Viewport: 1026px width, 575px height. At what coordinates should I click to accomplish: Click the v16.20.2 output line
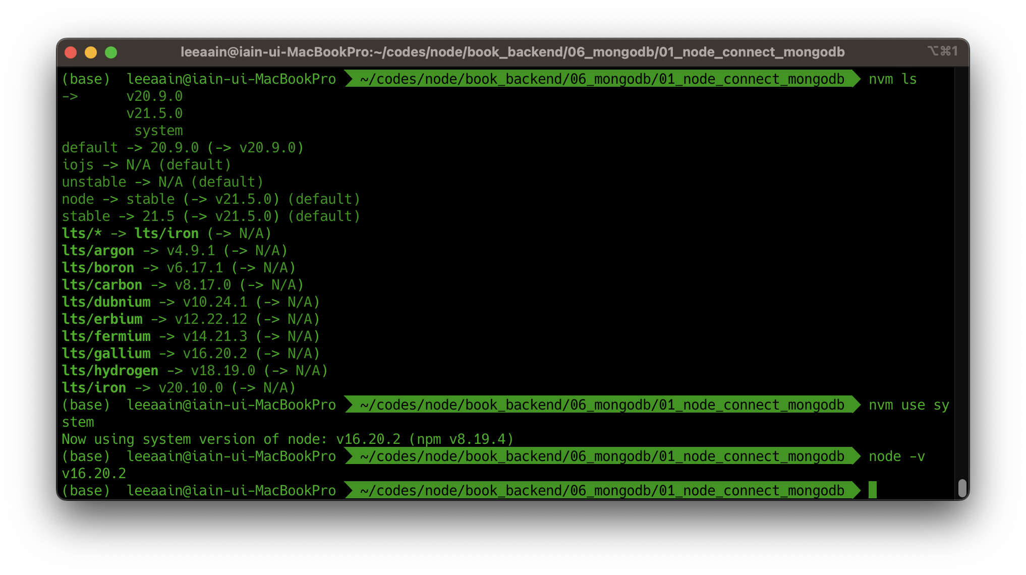coord(94,474)
